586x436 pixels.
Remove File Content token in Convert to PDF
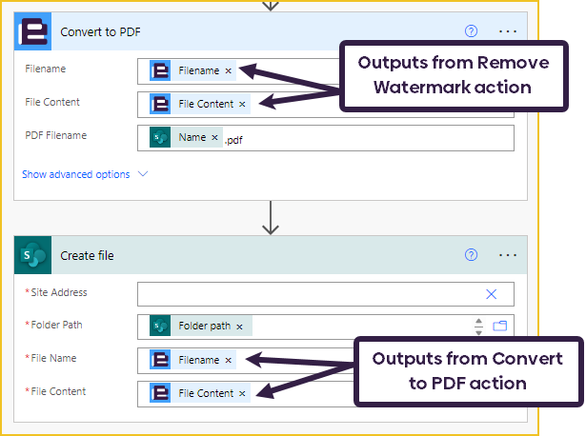[242, 104]
